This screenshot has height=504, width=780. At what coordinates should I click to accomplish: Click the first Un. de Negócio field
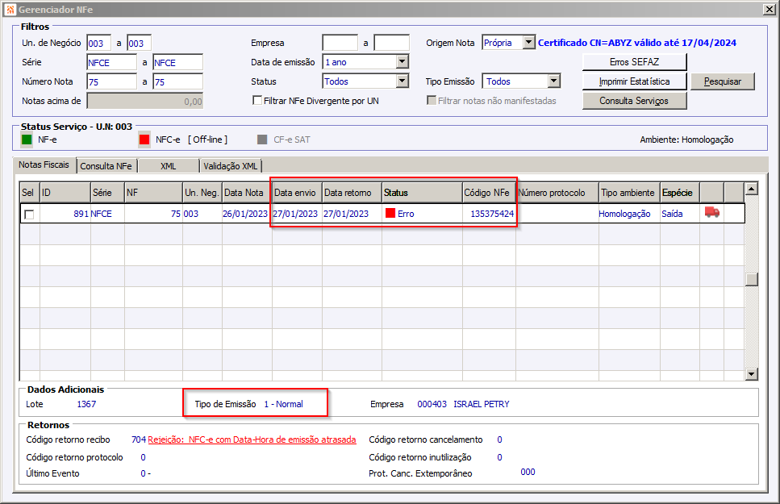tap(98, 43)
